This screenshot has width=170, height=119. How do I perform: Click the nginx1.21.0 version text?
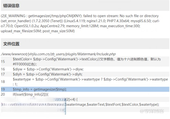[96, 21]
